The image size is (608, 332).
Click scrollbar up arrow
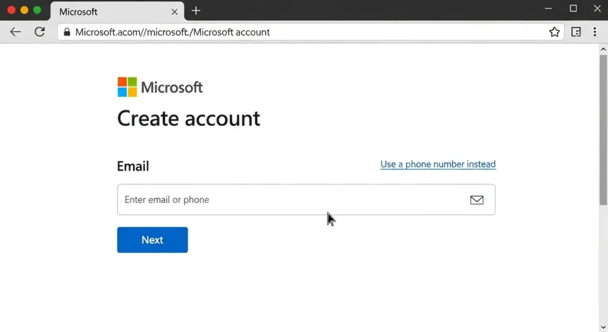(603, 49)
